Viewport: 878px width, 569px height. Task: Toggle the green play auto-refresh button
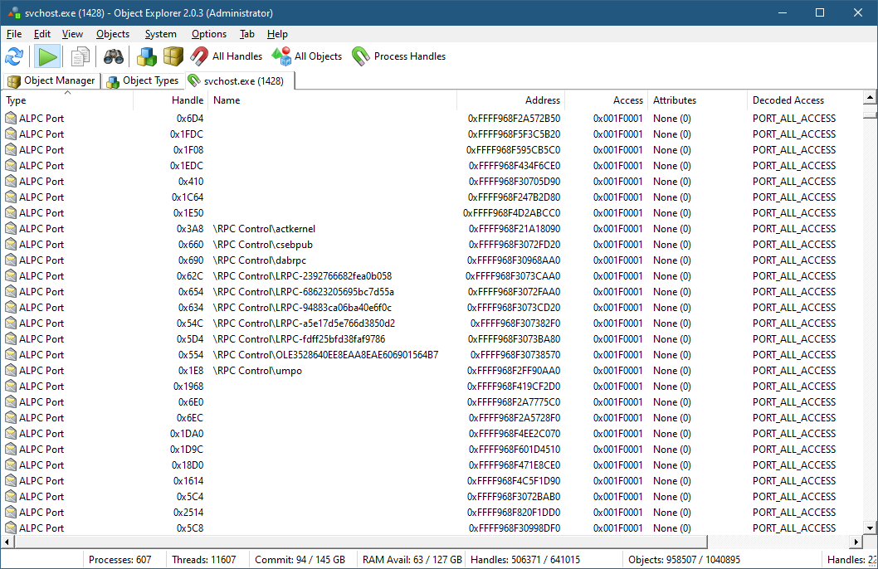(x=47, y=56)
